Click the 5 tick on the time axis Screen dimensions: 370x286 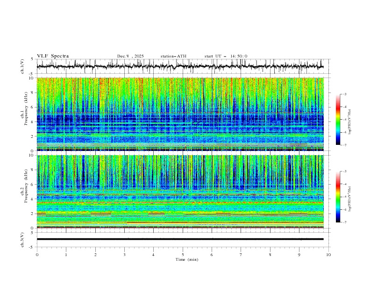[x=183, y=255]
